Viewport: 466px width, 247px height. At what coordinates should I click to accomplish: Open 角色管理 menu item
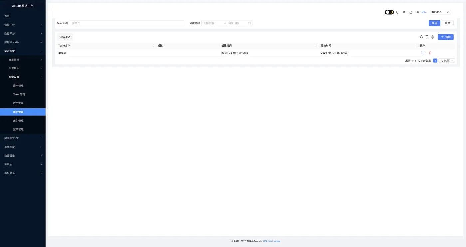(23, 121)
